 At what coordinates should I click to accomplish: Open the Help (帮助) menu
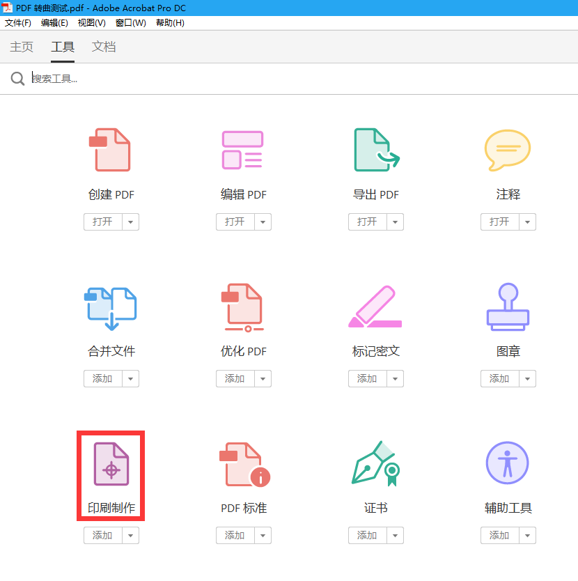(x=170, y=23)
